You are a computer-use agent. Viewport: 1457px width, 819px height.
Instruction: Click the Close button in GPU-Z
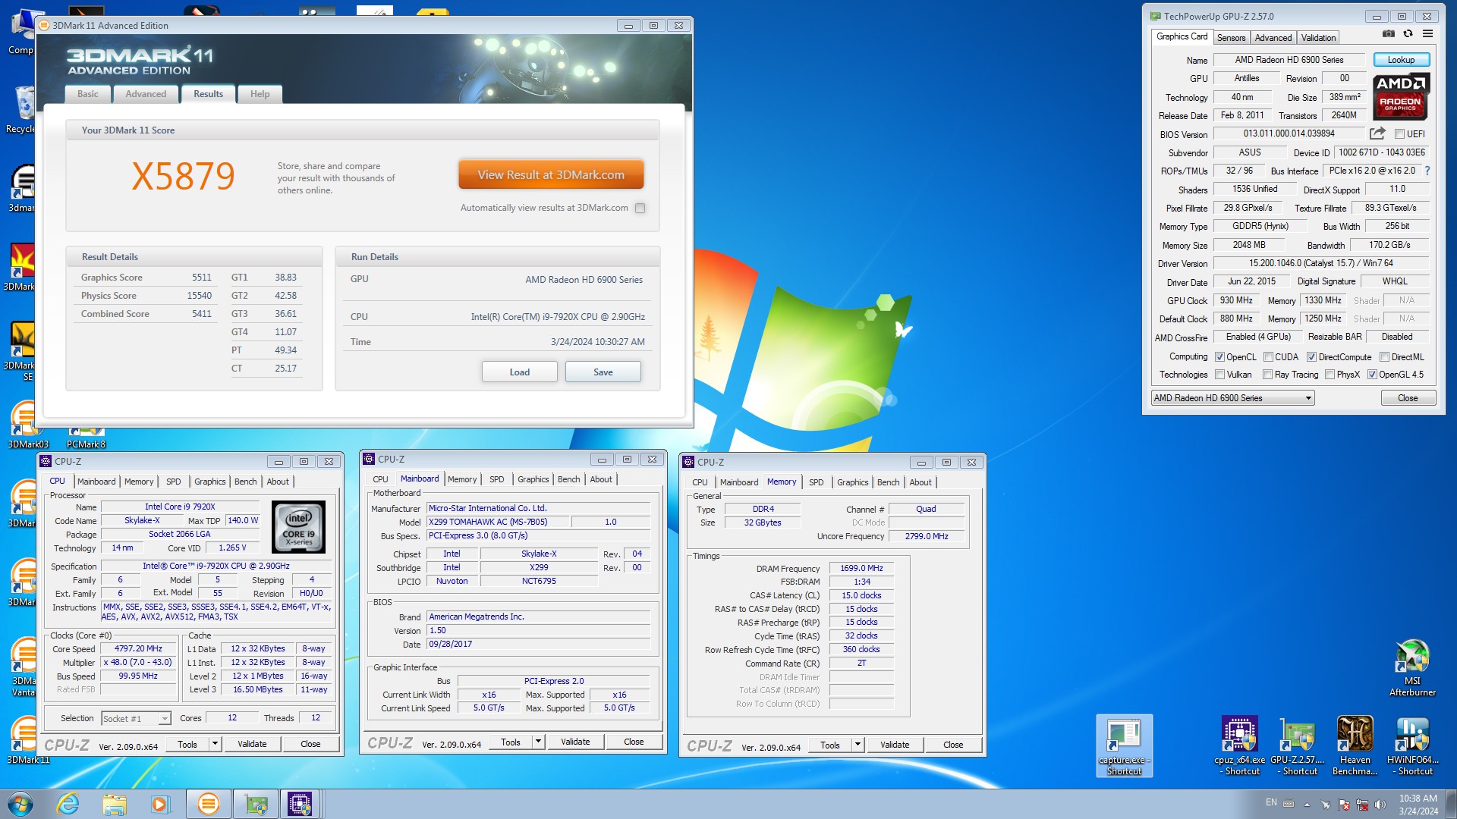[1408, 398]
